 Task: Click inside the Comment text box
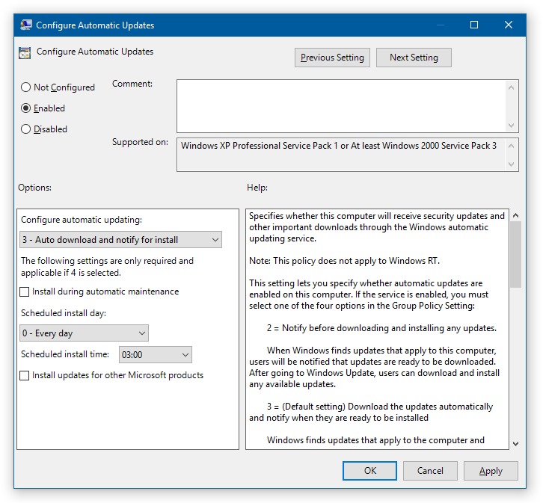tap(341, 106)
